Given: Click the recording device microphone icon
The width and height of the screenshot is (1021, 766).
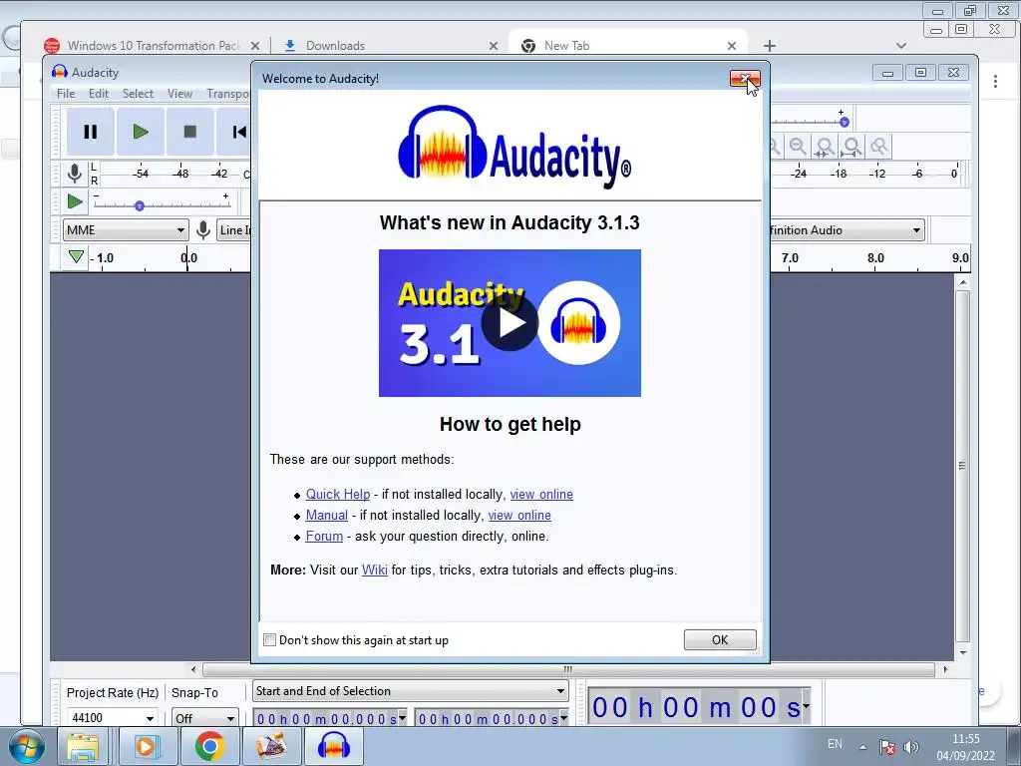Looking at the screenshot, I should point(203,230).
